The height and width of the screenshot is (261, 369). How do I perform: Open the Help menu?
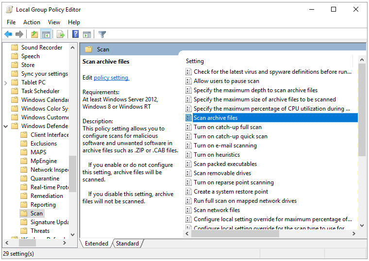74,22
